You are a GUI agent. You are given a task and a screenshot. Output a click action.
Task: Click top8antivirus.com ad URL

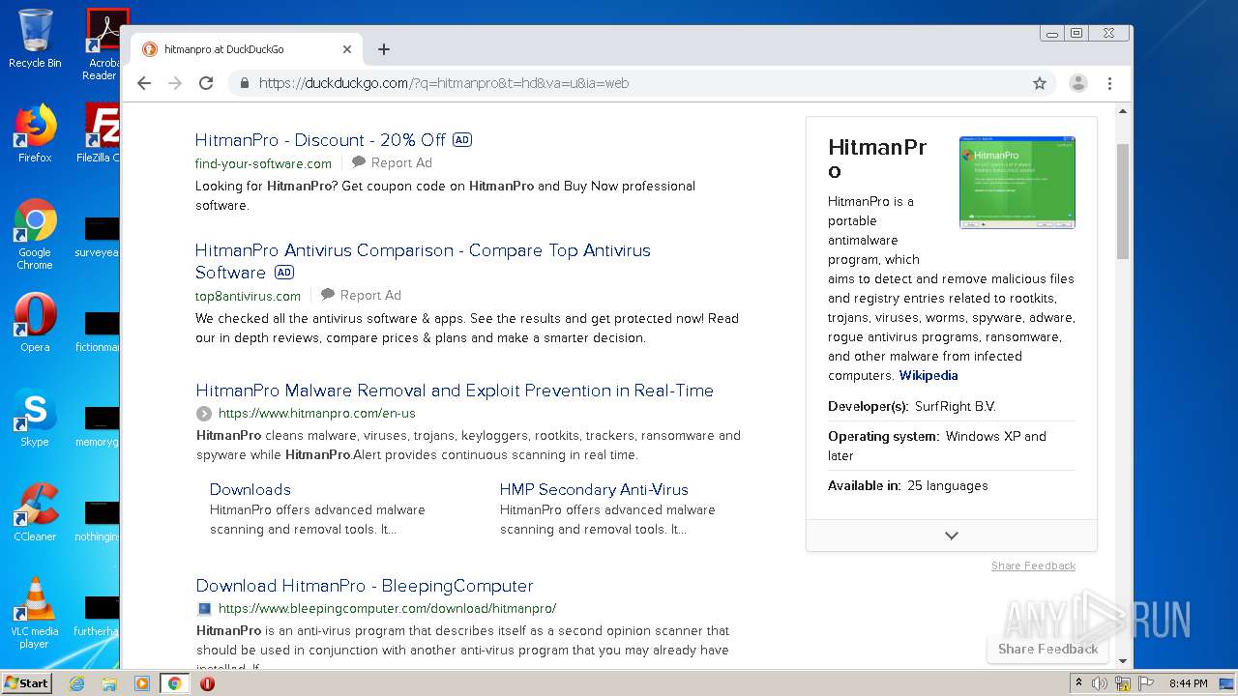[x=248, y=296]
